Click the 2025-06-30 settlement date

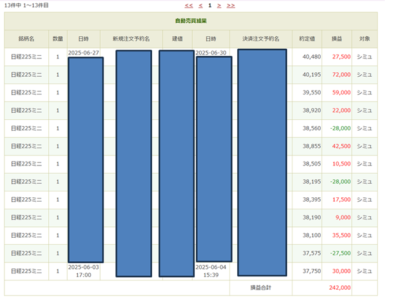[211, 53]
